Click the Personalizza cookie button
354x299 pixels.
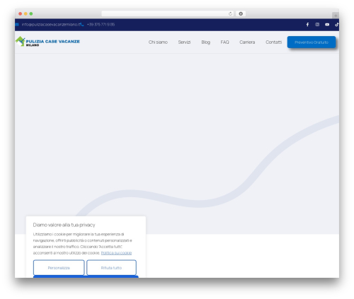coord(59,268)
